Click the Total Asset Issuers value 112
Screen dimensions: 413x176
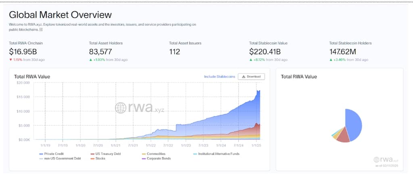tap(175, 52)
